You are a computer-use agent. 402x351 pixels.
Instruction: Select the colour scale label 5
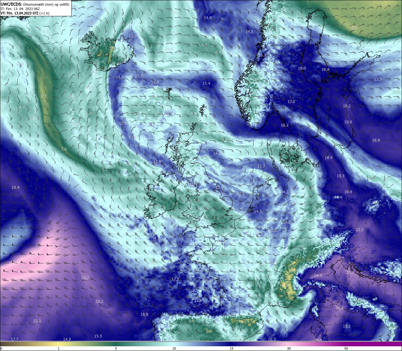click(116, 348)
